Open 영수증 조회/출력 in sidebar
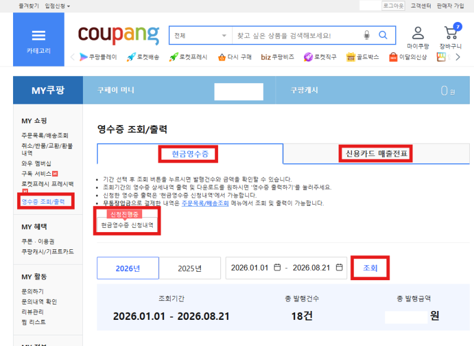 pyautogui.click(x=43, y=202)
